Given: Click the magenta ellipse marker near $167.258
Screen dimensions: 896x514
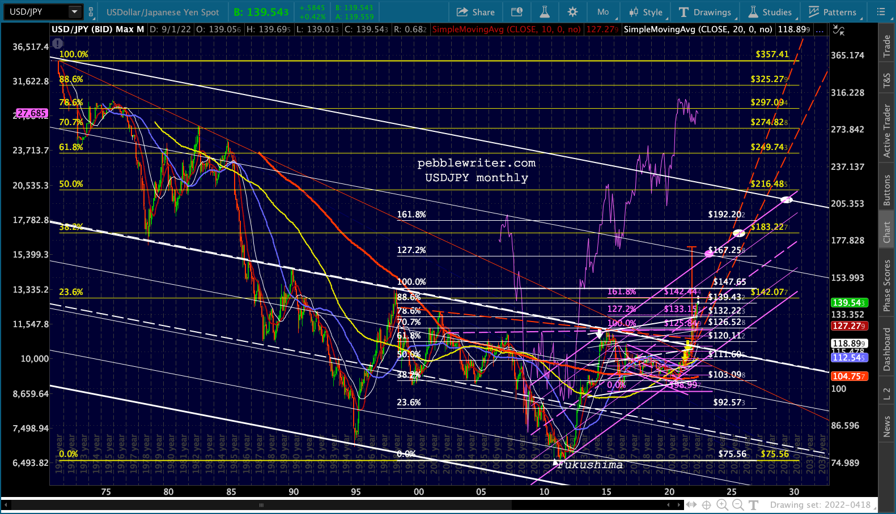Looking at the screenshot, I should [x=709, y=254].
